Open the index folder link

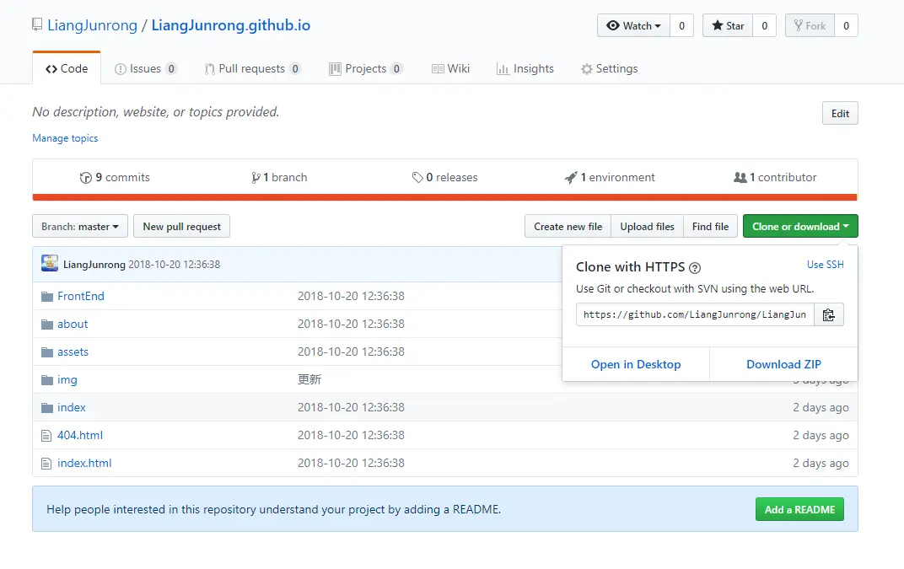pyautogui.click(x=72, y=408)
